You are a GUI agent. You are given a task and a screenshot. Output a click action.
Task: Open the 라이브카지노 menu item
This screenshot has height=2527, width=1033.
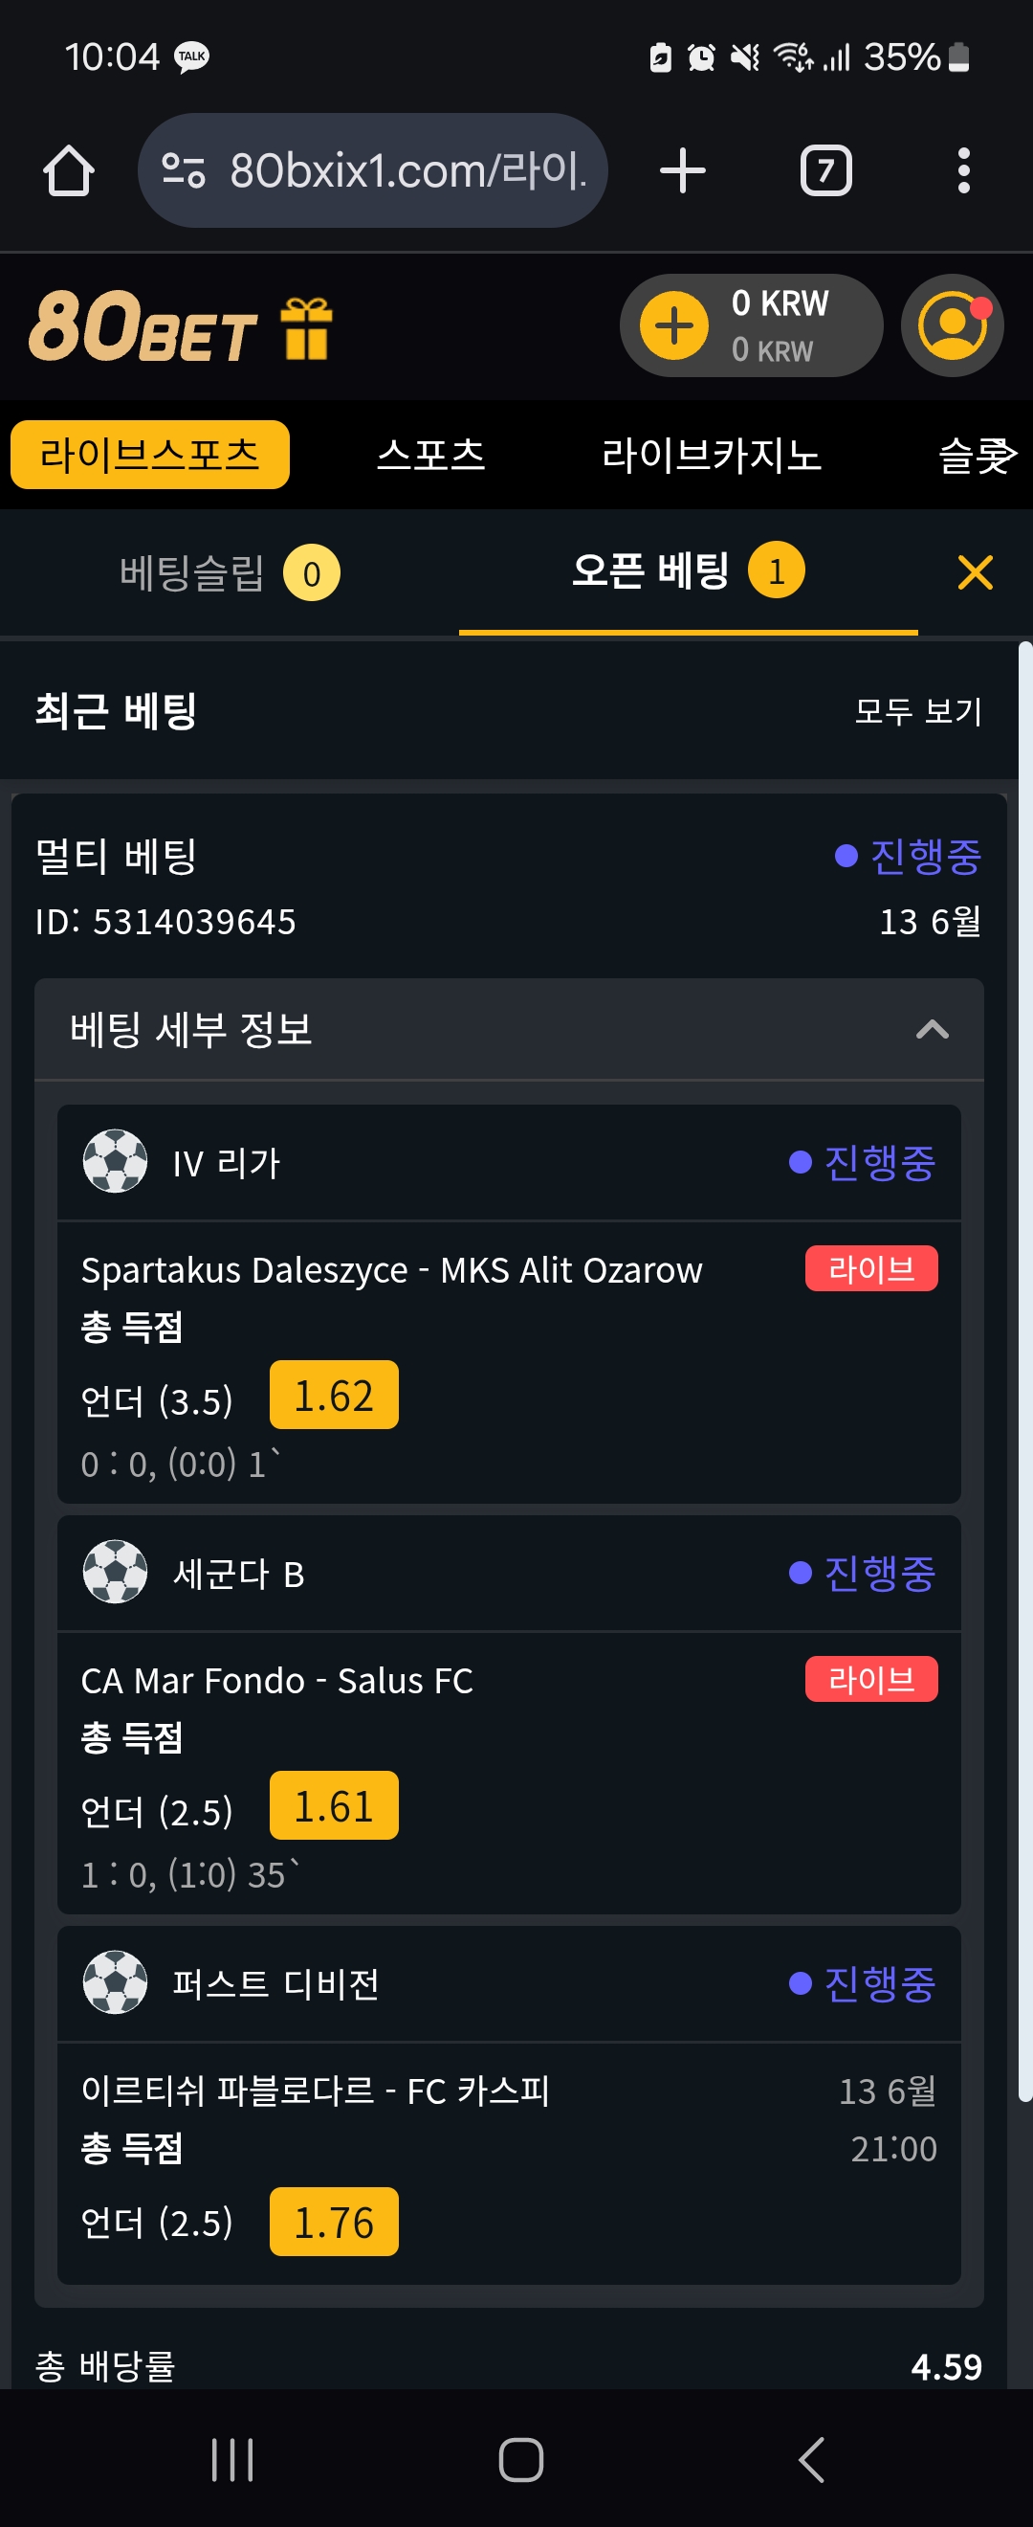click(711, 455)
